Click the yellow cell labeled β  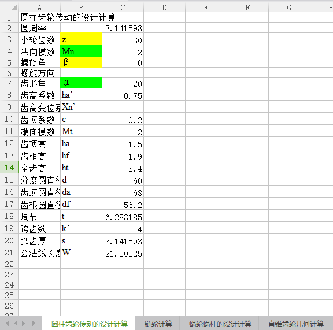81,62
